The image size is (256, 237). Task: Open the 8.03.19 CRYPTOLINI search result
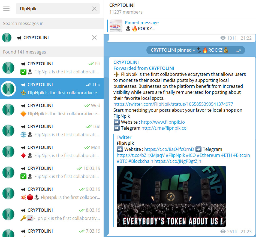52,214
